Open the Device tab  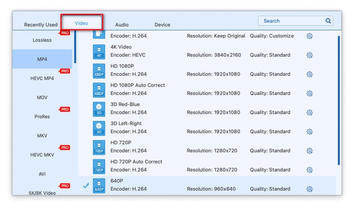point(162,25)
